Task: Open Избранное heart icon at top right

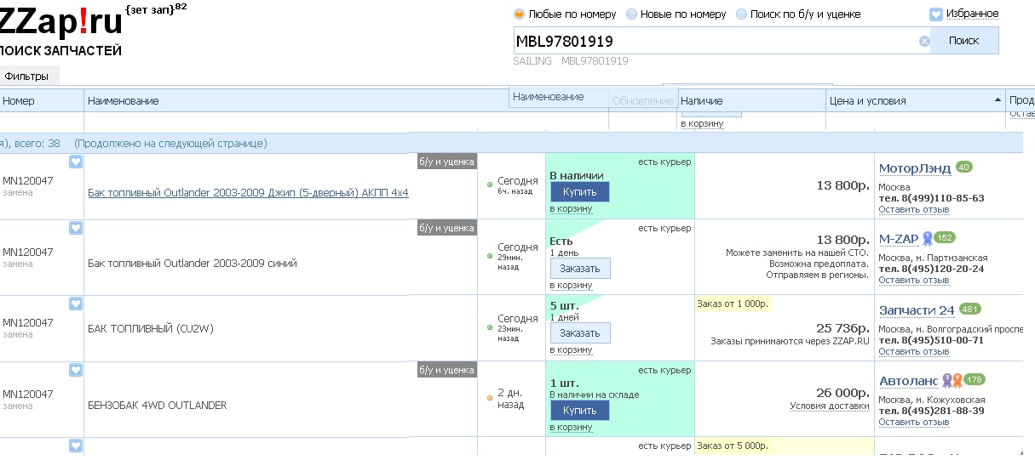Action: click(x=936, y=14)
